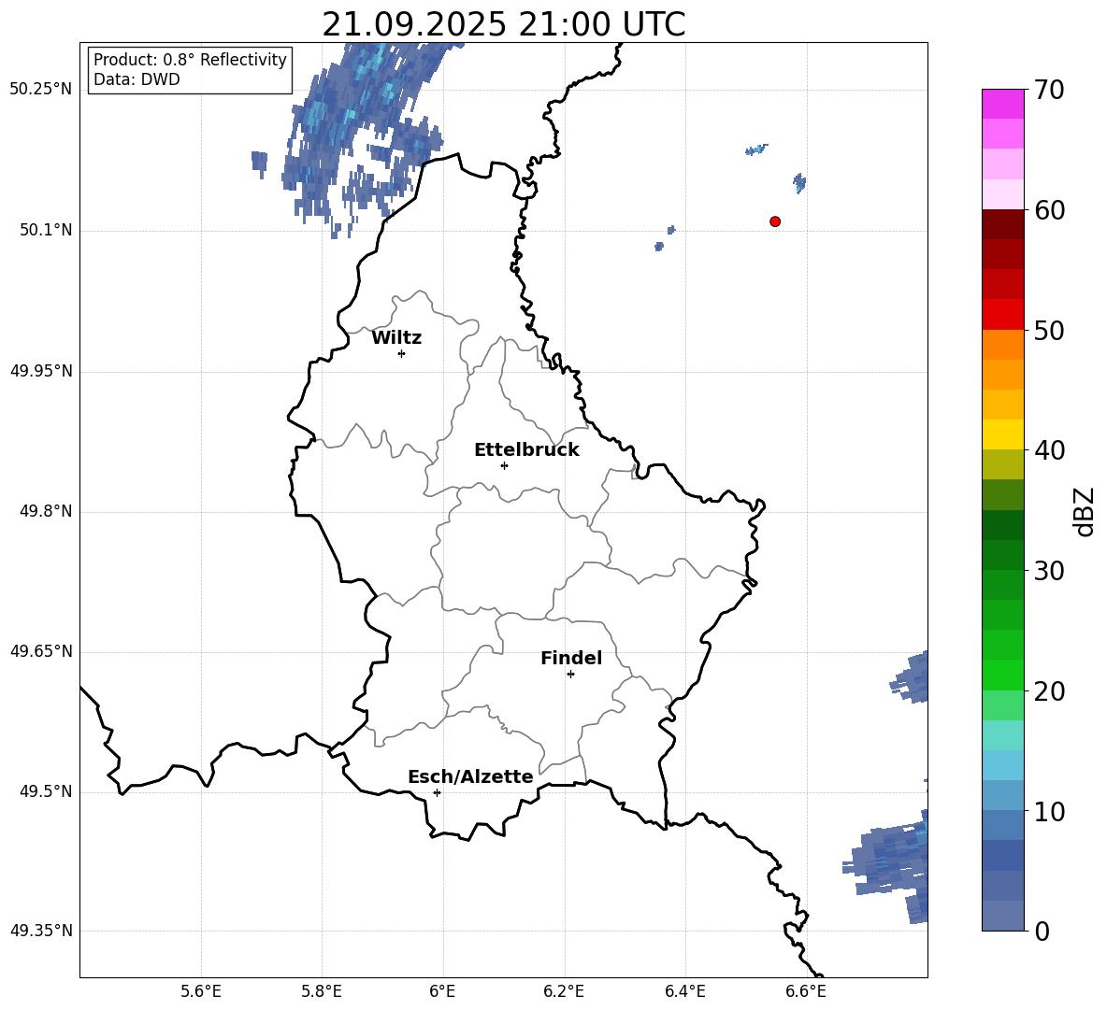Click the bright red colorbar swatch below 50
The image size is (1107, 1010).
tap(1003, 315)
